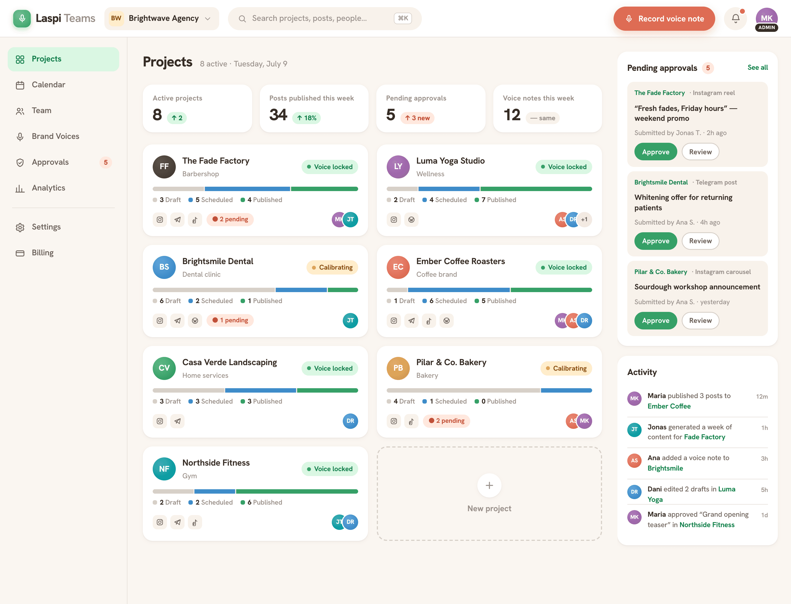Click TikTok icon on Ember Coffee Roasters card
Screen dimensions: 791x604
[429, 320]
